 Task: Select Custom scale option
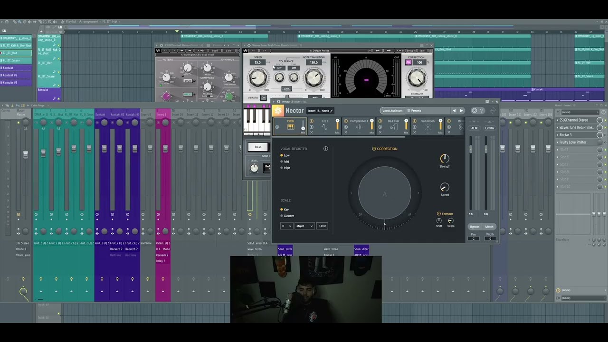[x=287, y=216]
